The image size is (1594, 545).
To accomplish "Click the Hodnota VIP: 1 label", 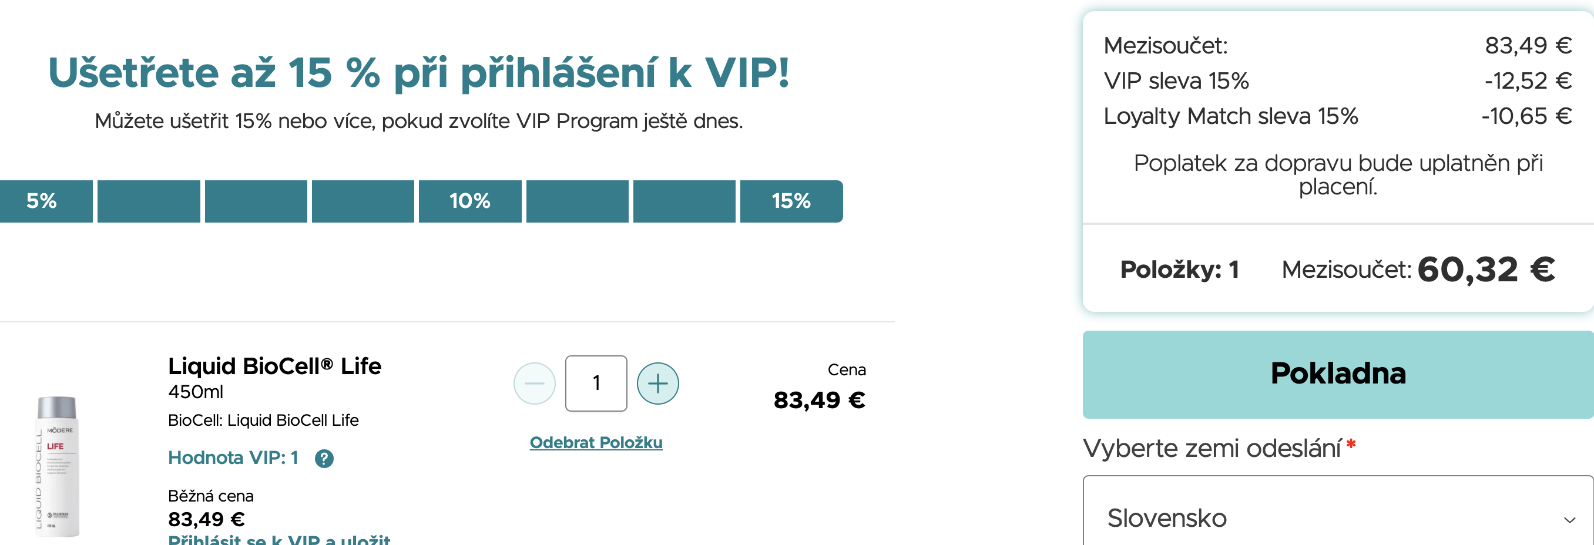I will tap(233, 457).
